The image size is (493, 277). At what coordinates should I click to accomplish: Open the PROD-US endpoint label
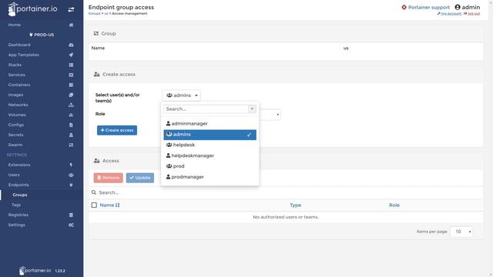pyautogui.click(x=42, y=35)
